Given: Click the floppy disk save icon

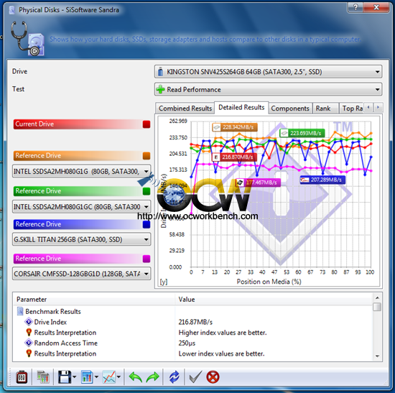Looking at the screenshot, I should click(x=65, y=377).
